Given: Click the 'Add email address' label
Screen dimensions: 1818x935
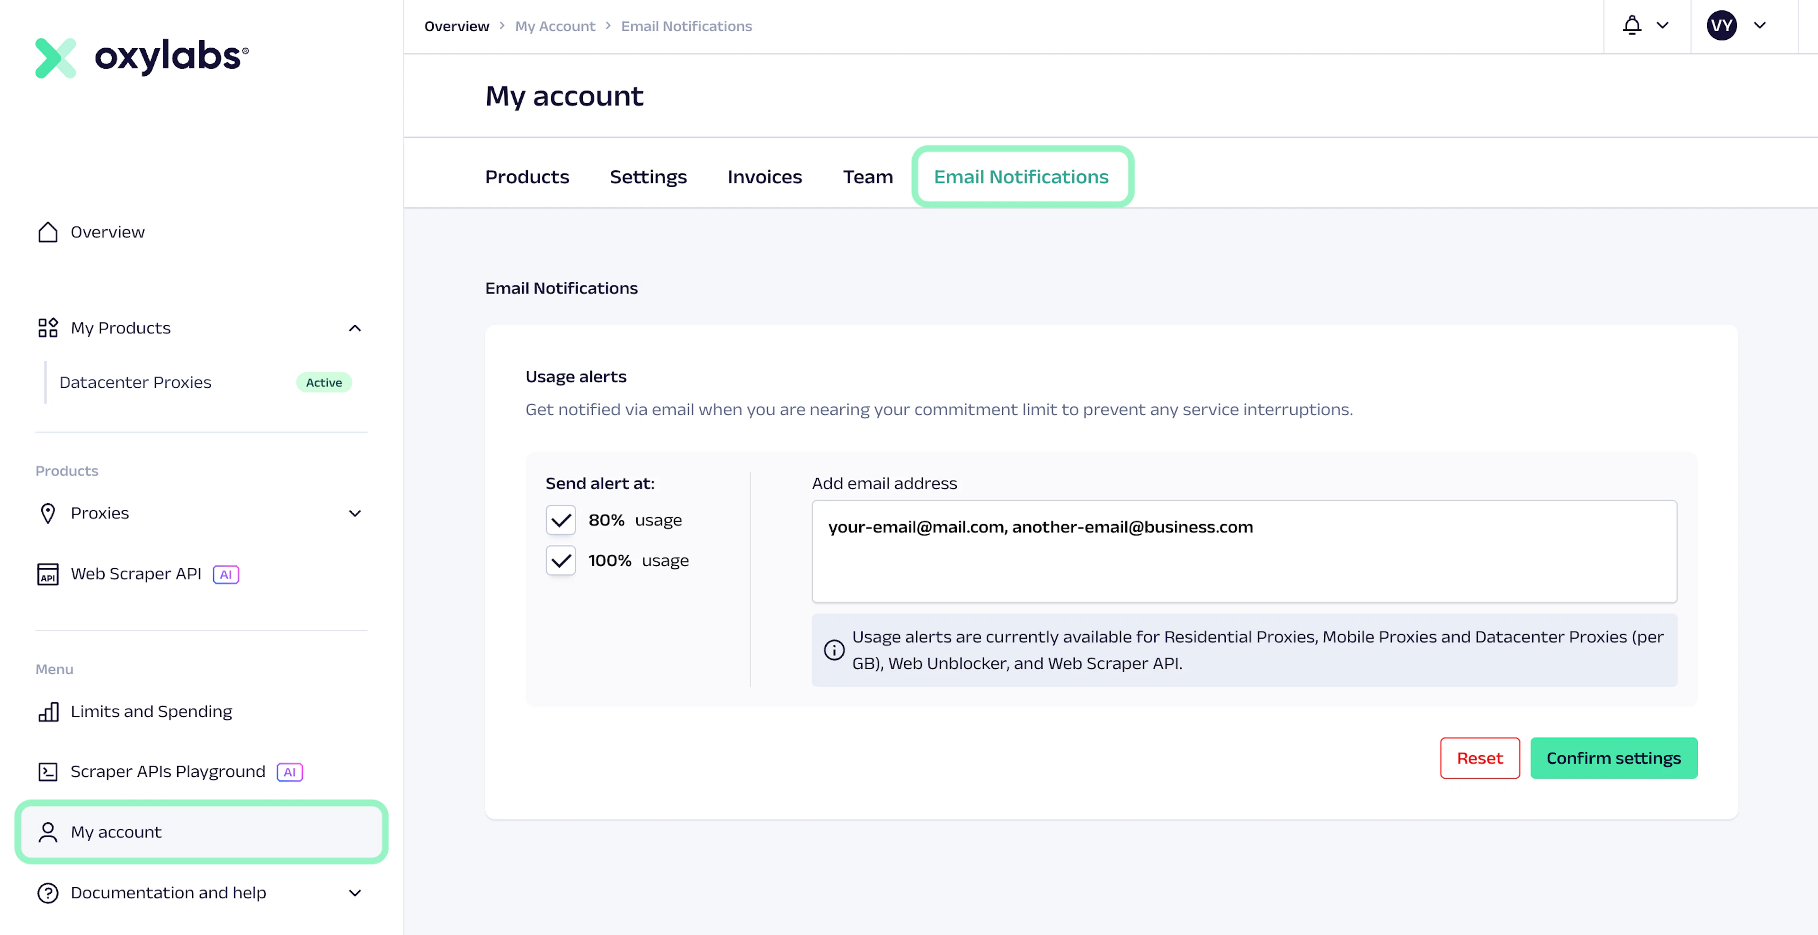Looking at the screenshot, I should coord(884,483).
